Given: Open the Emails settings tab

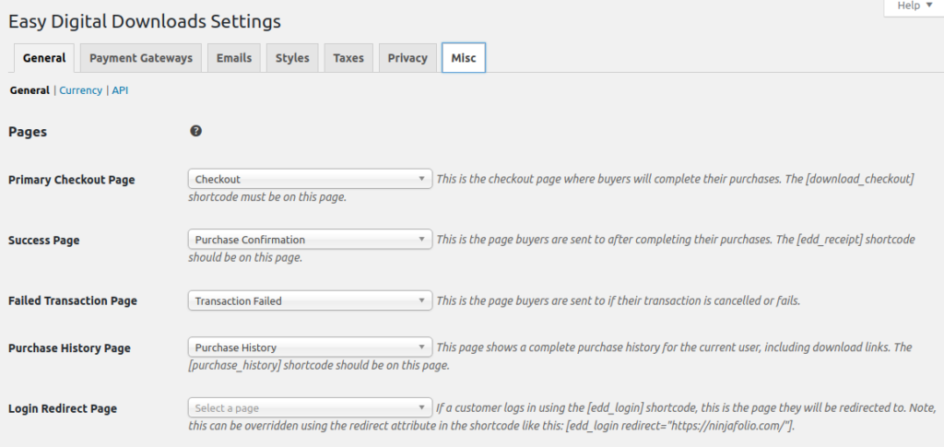Looking at the screenshot, I should point(234,58).
